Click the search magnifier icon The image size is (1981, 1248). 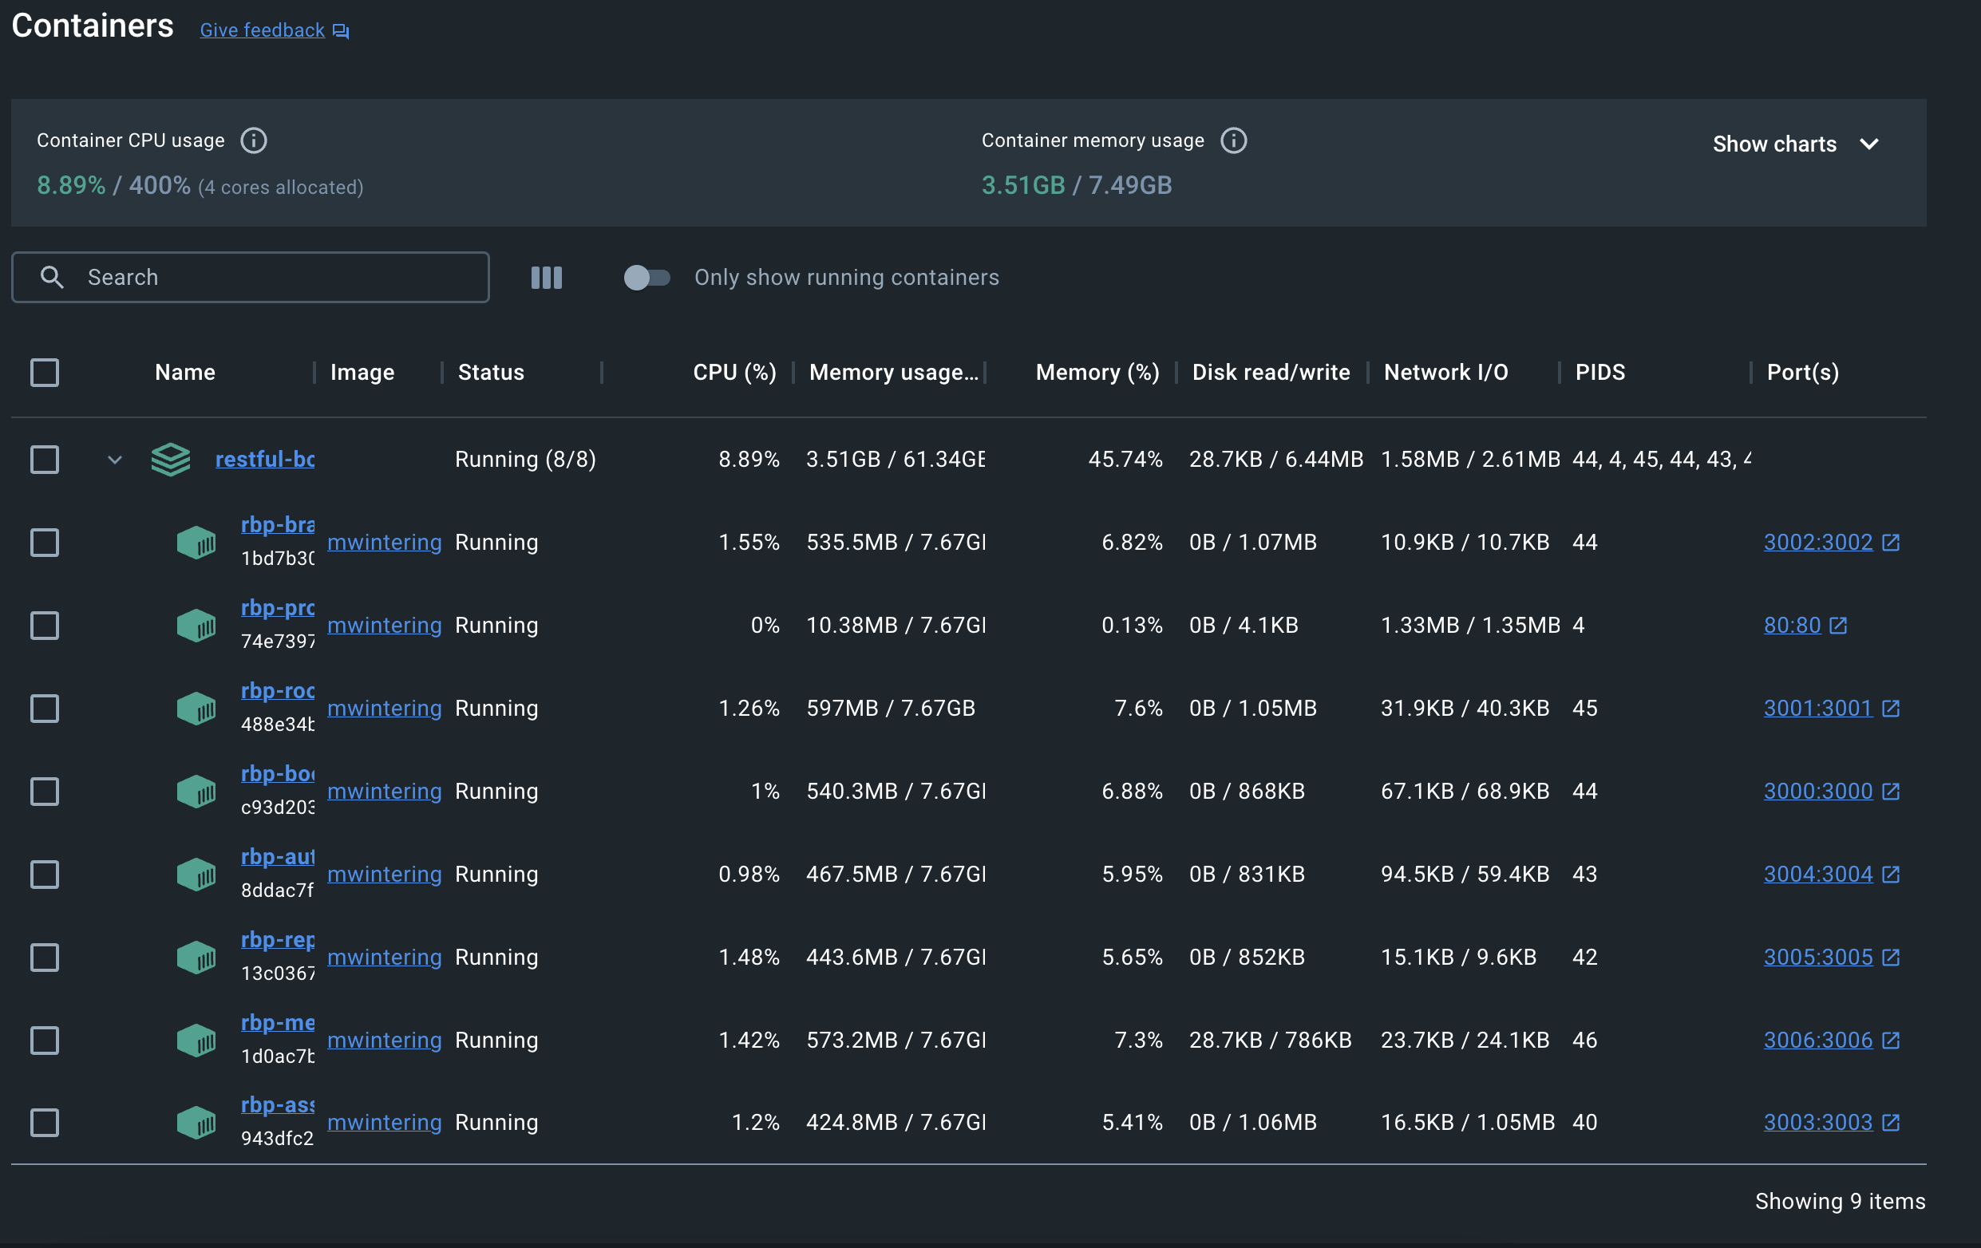pos(52,278)
